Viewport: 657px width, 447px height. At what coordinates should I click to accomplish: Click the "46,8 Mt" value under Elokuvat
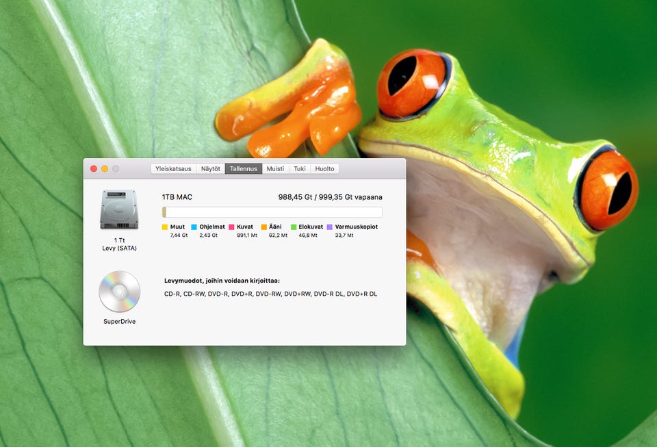click(308, 235)
